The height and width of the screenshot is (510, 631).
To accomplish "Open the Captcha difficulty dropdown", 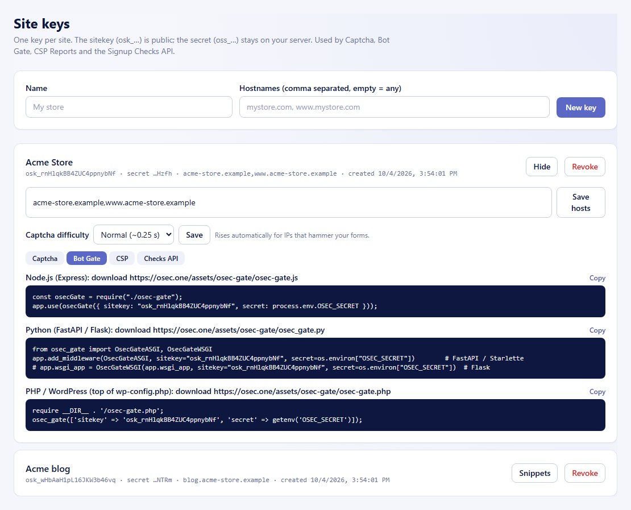I will click(134, 235).
